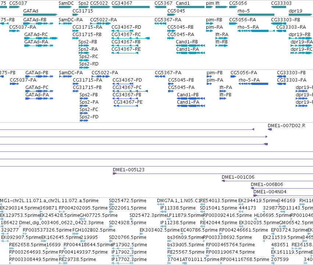Click protein CG31715-PB
Screen dimensions: 313x265
click(76, 91)
